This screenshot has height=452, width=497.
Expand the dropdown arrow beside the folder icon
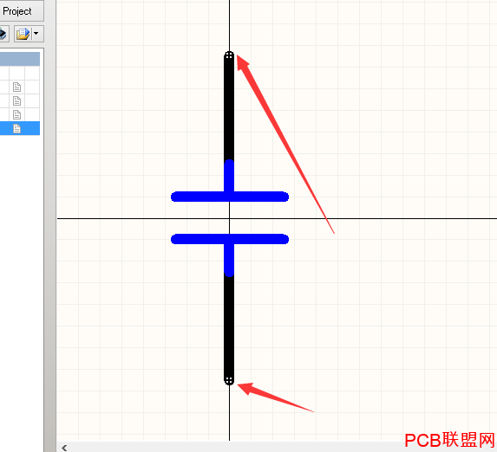click(x=36, y=33)
